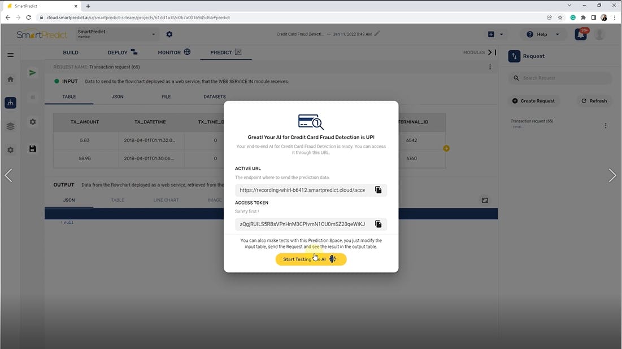Image resolution: width=622 pixels, height=349 pixels.
Task: Click the 6542 terminal ID cell
Action: 411,140
